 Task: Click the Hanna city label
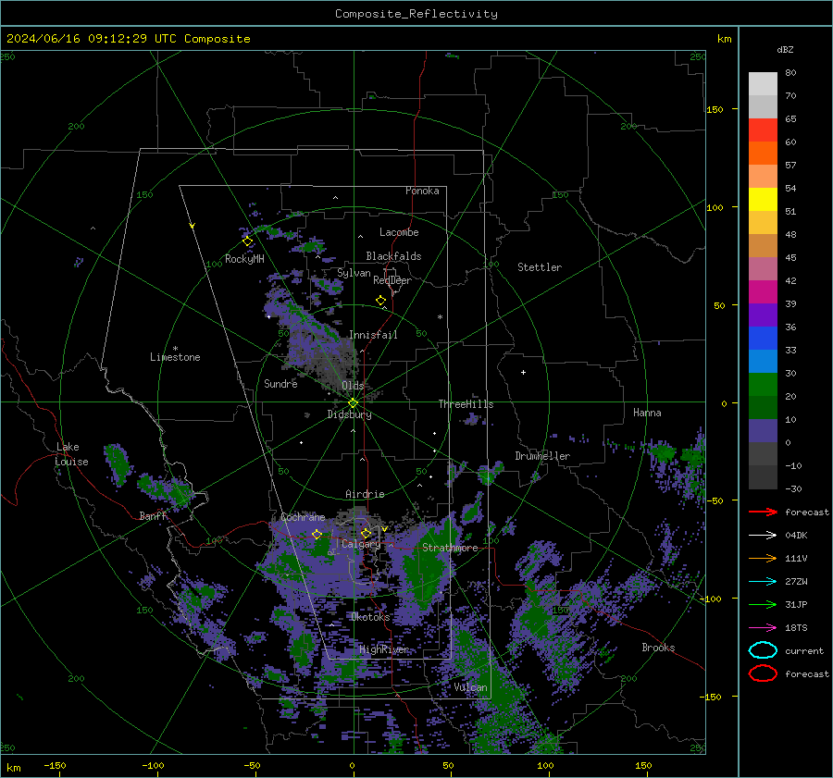(x=647, y=413)
